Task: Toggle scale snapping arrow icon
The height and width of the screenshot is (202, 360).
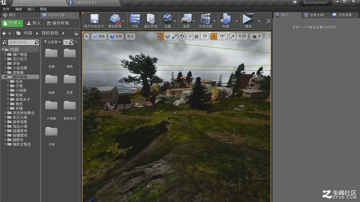Action: coord(233,36)
